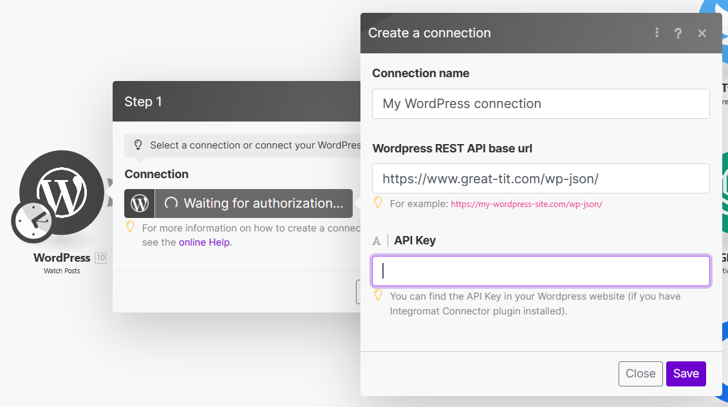Click the Waiting for authorization button
Screen dimensions: 728x407
click(254, 203)
